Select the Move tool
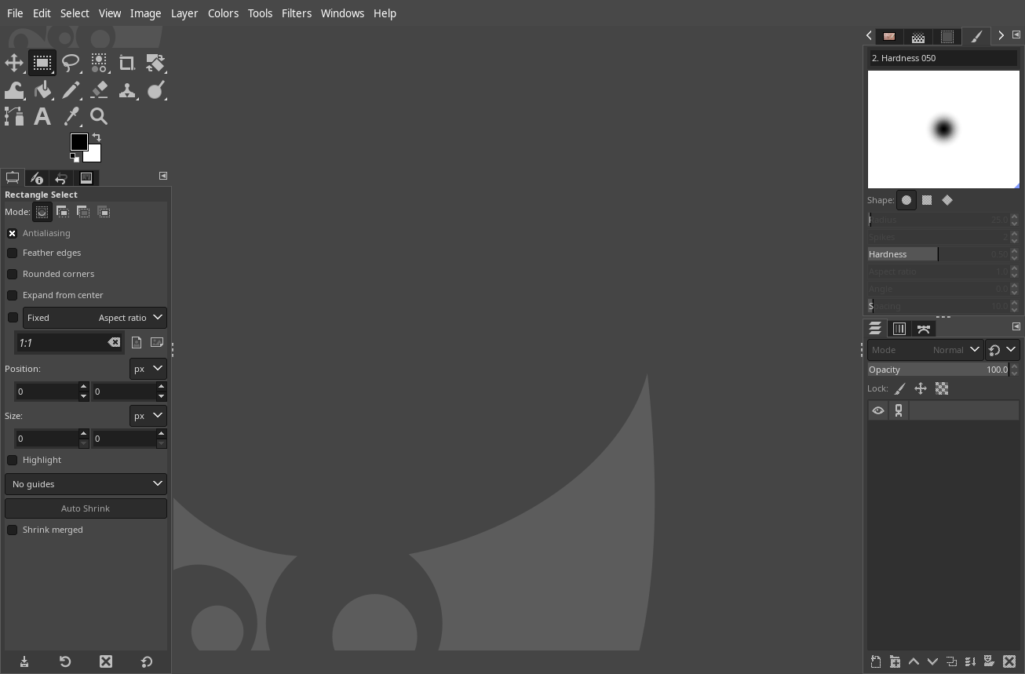1025x674 pixels. click(x=14, y=63)
